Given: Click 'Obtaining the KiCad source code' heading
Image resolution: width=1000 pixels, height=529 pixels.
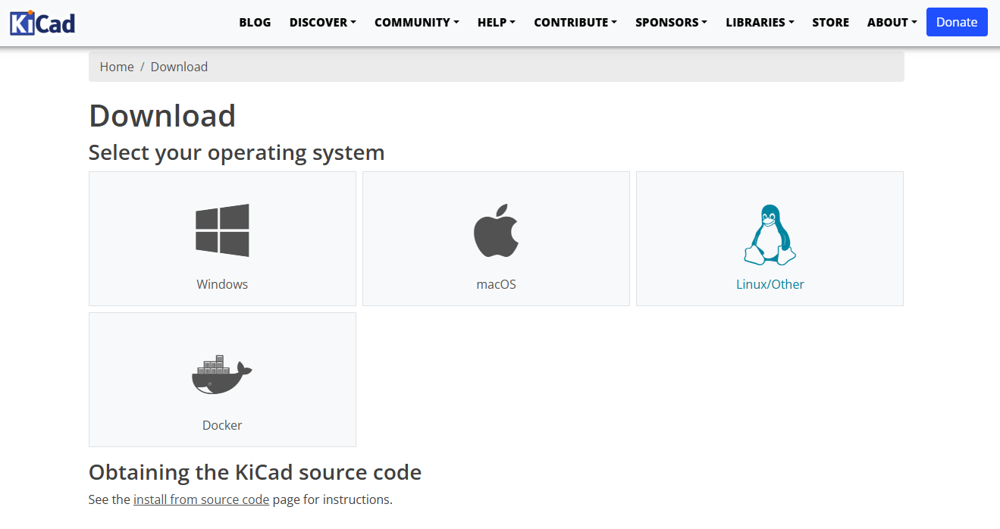Looking at the screenshot, I should (255, 472).
